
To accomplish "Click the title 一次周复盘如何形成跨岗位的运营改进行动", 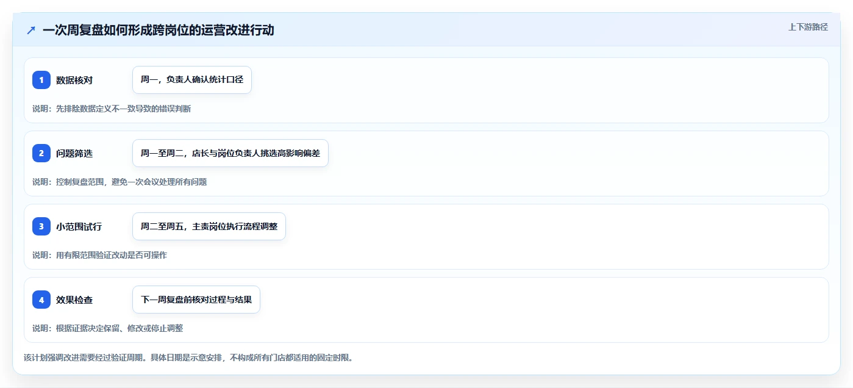I will point(159,30).
